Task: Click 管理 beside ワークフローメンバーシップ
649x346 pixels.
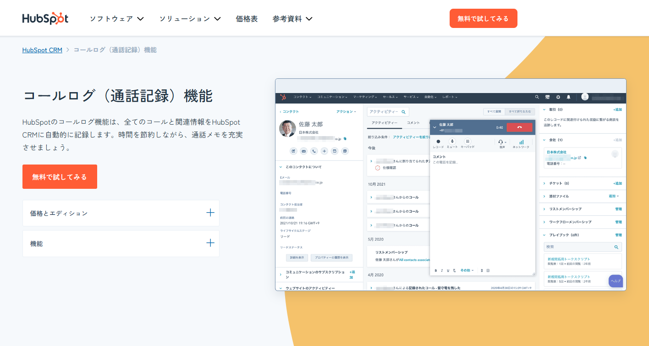Action: coord(618,222)
